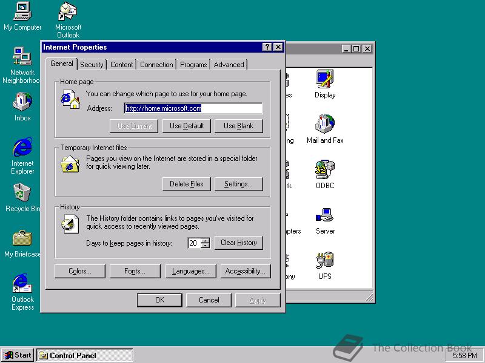The image size is (485, 363).
Task: Click the Delete Files button
Action: (187, 184)
